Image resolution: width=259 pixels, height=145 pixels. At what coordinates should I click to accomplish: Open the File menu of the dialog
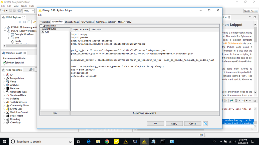click(x=40, y=15)
